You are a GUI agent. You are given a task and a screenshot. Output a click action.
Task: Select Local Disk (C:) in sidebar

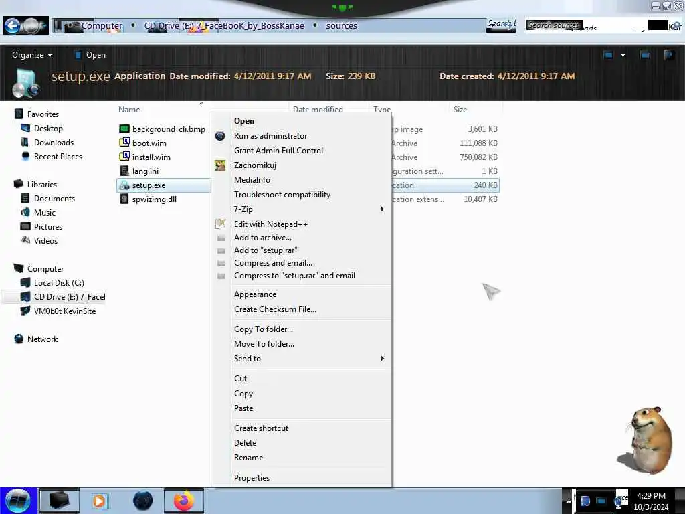(x=59, y=283)
